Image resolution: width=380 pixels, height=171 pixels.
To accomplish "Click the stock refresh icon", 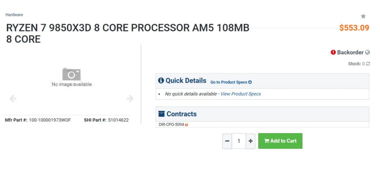I will pos(368,64).
